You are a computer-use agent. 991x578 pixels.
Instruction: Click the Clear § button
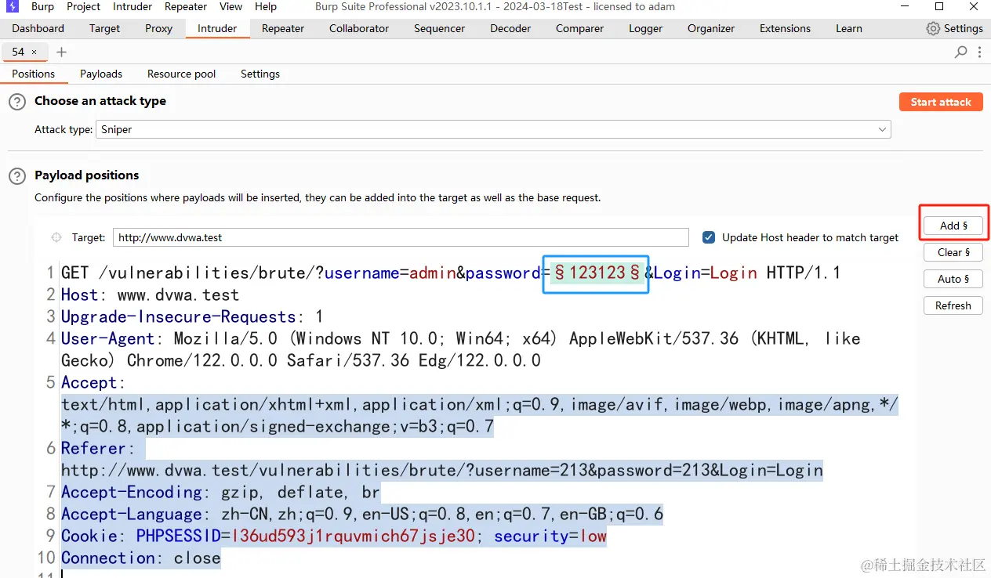953,252
